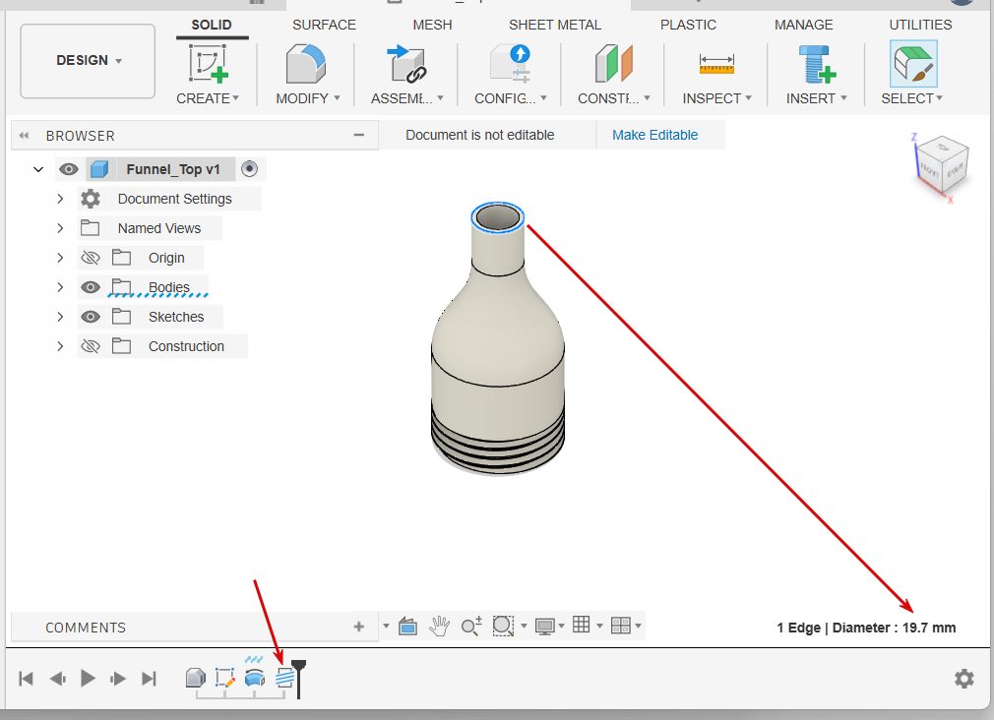The height and width of the screenshot is (720, 994).
Task: Select the thread feature in timeline
Action: 284,678
